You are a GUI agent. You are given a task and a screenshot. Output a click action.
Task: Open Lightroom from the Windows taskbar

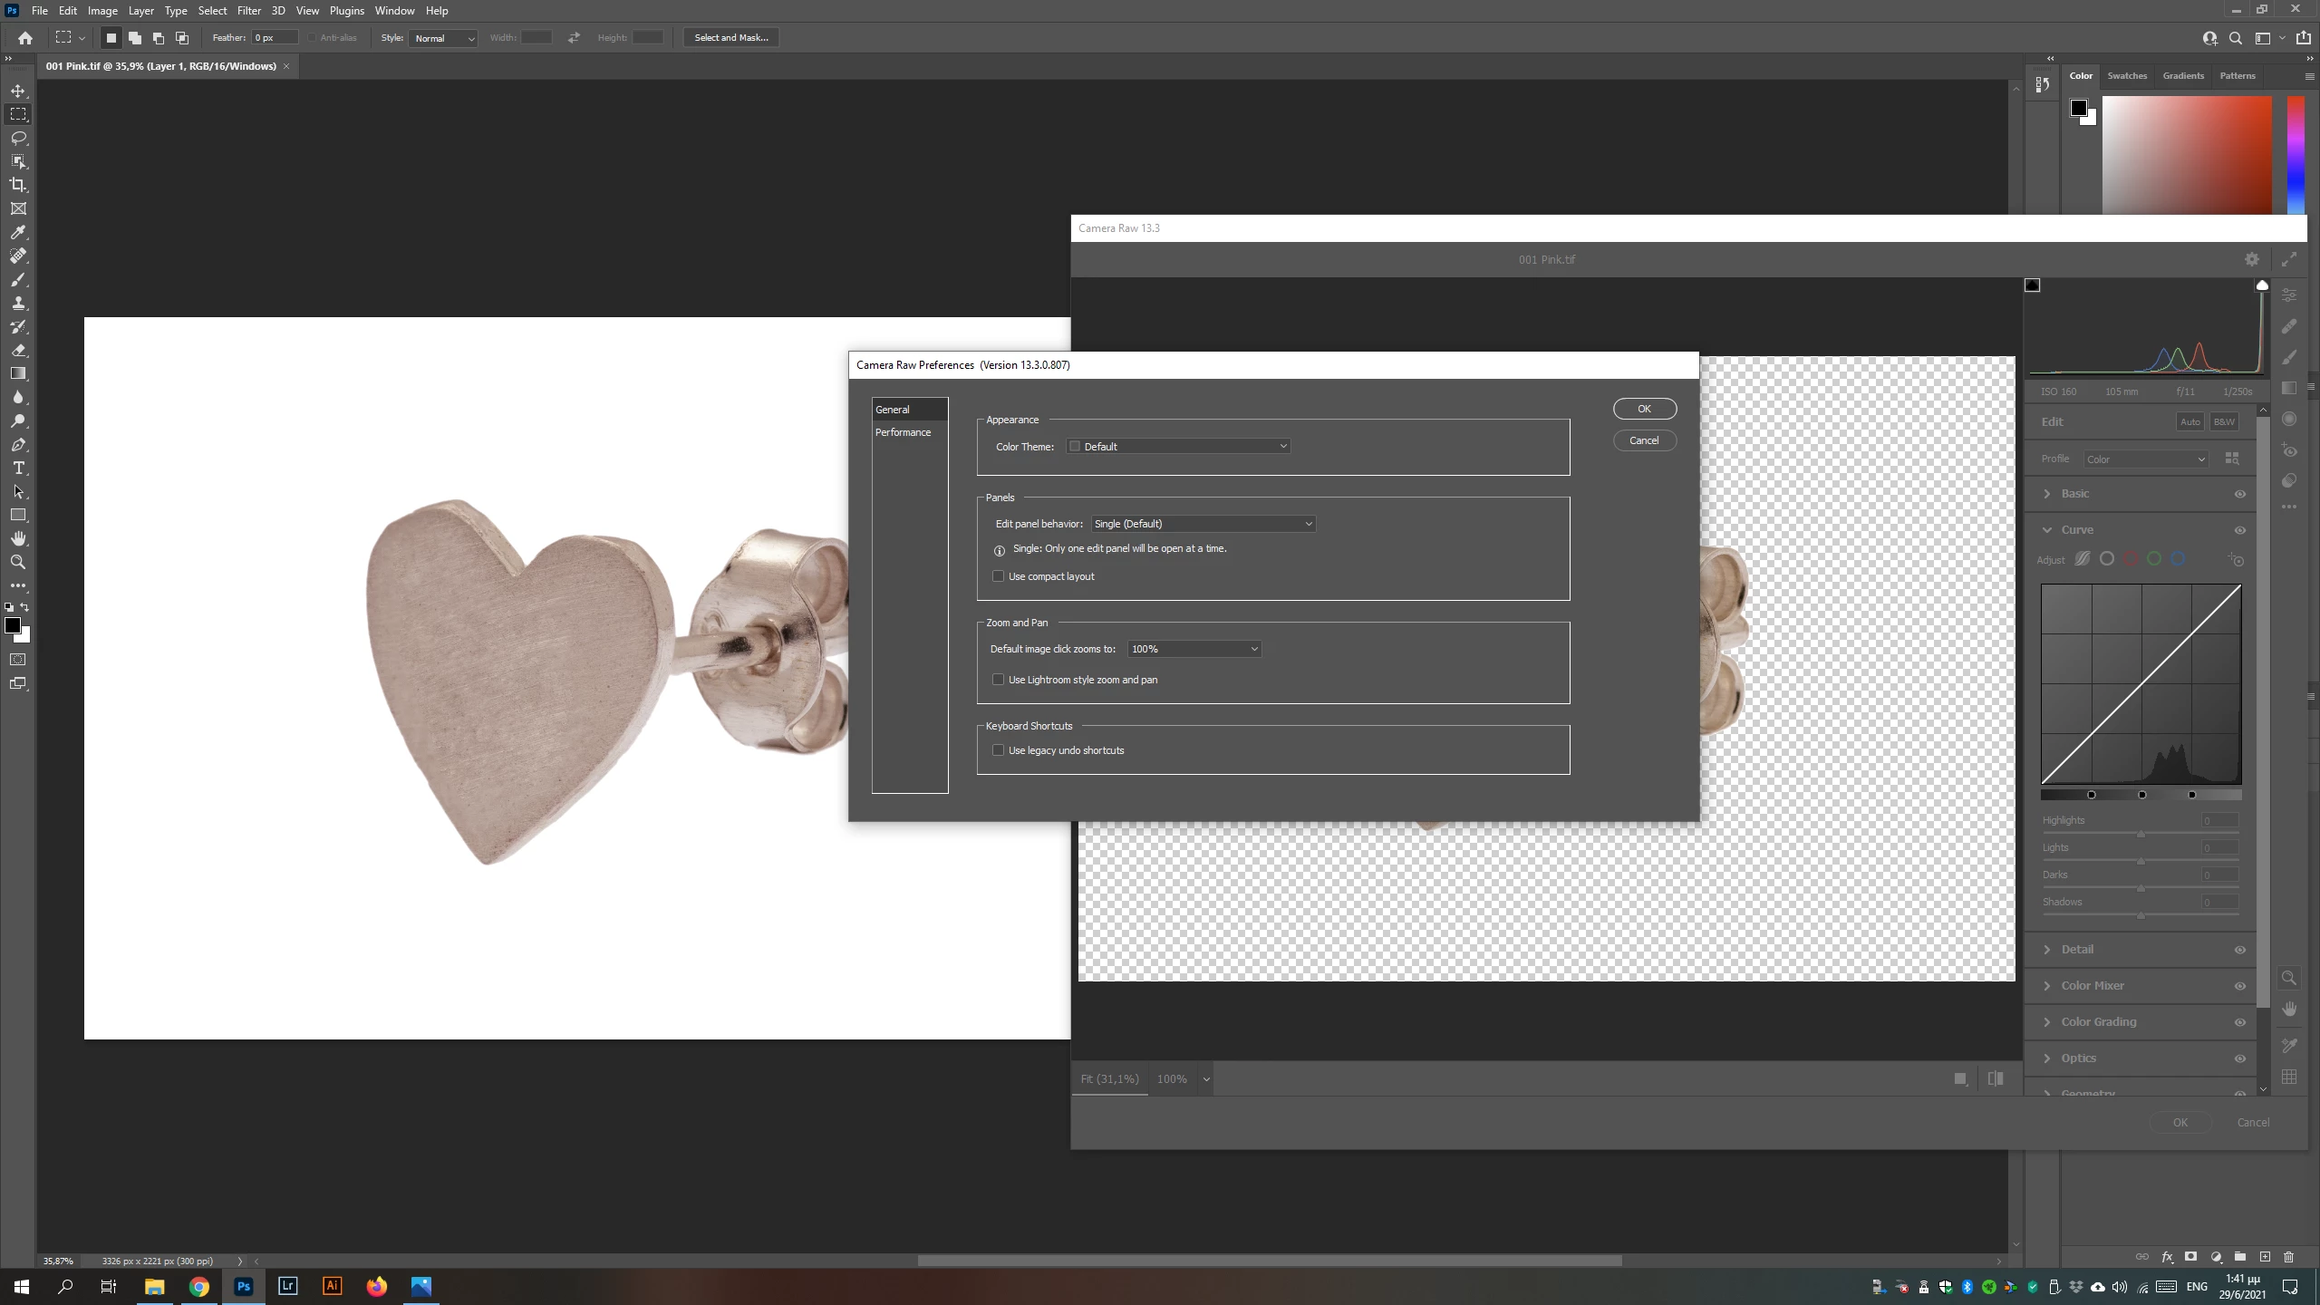pos(287,1286)
